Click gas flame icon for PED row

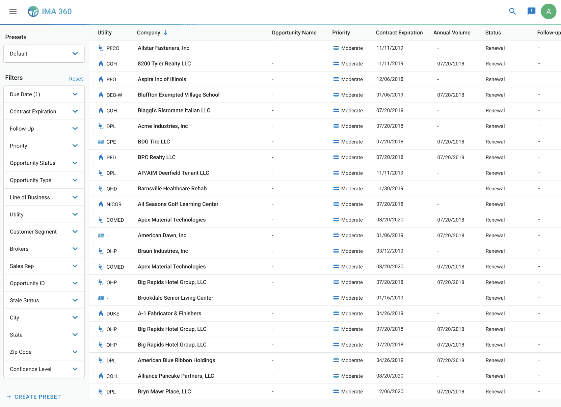pyautogui.click(x=101, y=157)
